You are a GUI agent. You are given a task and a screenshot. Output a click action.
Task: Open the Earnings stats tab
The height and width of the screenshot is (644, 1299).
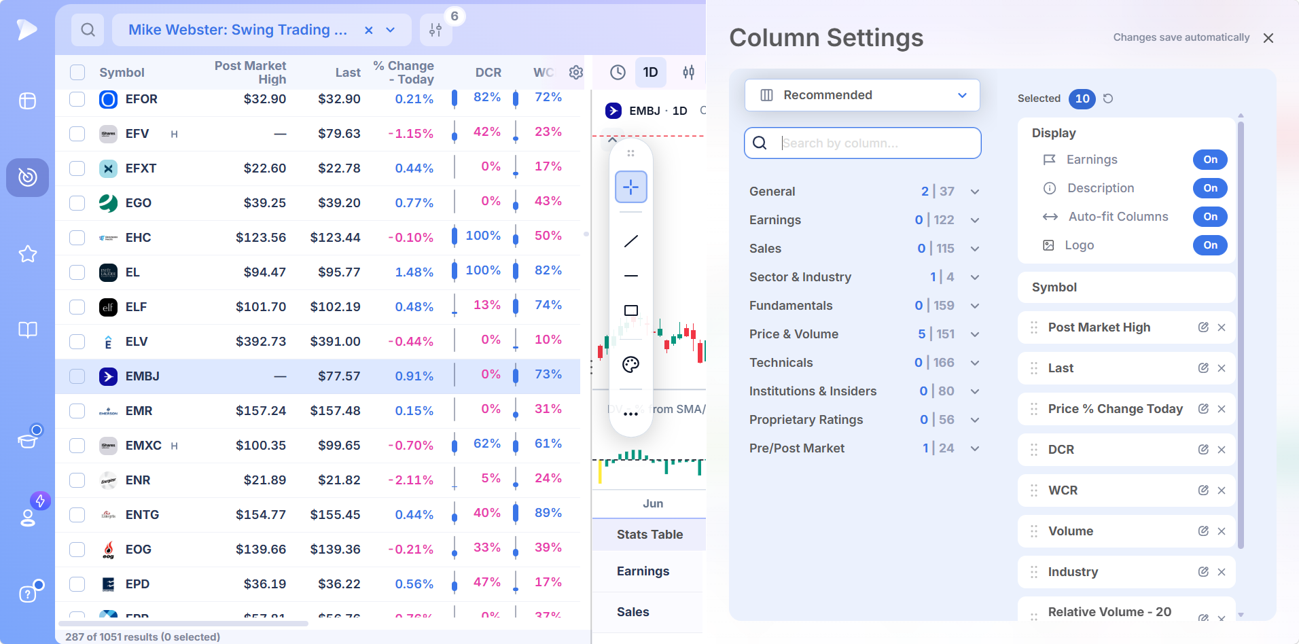[643, 571]
